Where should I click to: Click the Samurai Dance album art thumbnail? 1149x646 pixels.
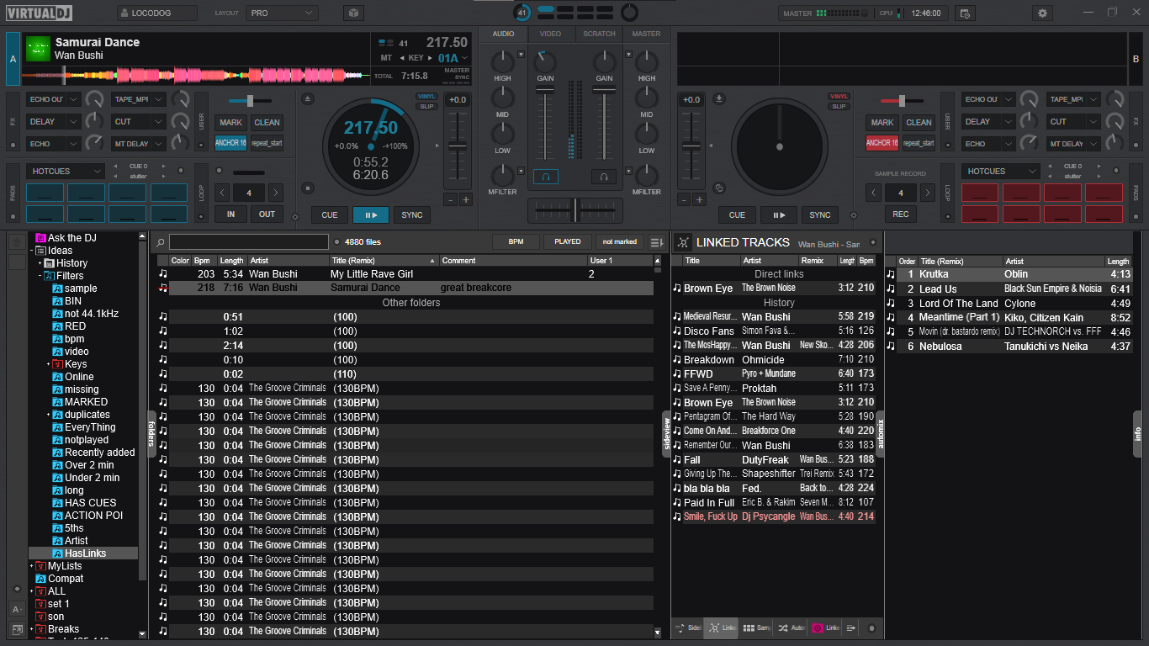(x=38, y=48)
